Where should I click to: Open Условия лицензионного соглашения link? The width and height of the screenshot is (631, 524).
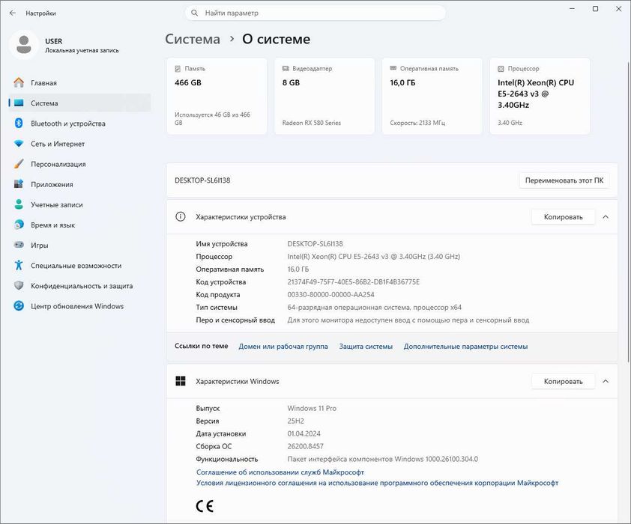point(377,483)
